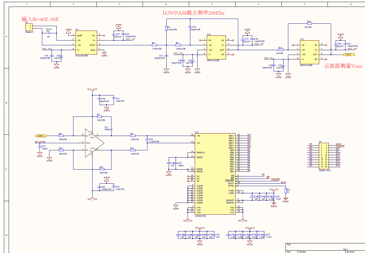Click the red 输入f0=40K-50K annotation
365x253 pixels.
tap(40, 19)
